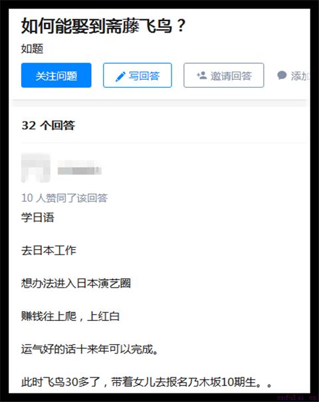Click the blue 关注问题 follow button
319x402 pixels.
56,75
